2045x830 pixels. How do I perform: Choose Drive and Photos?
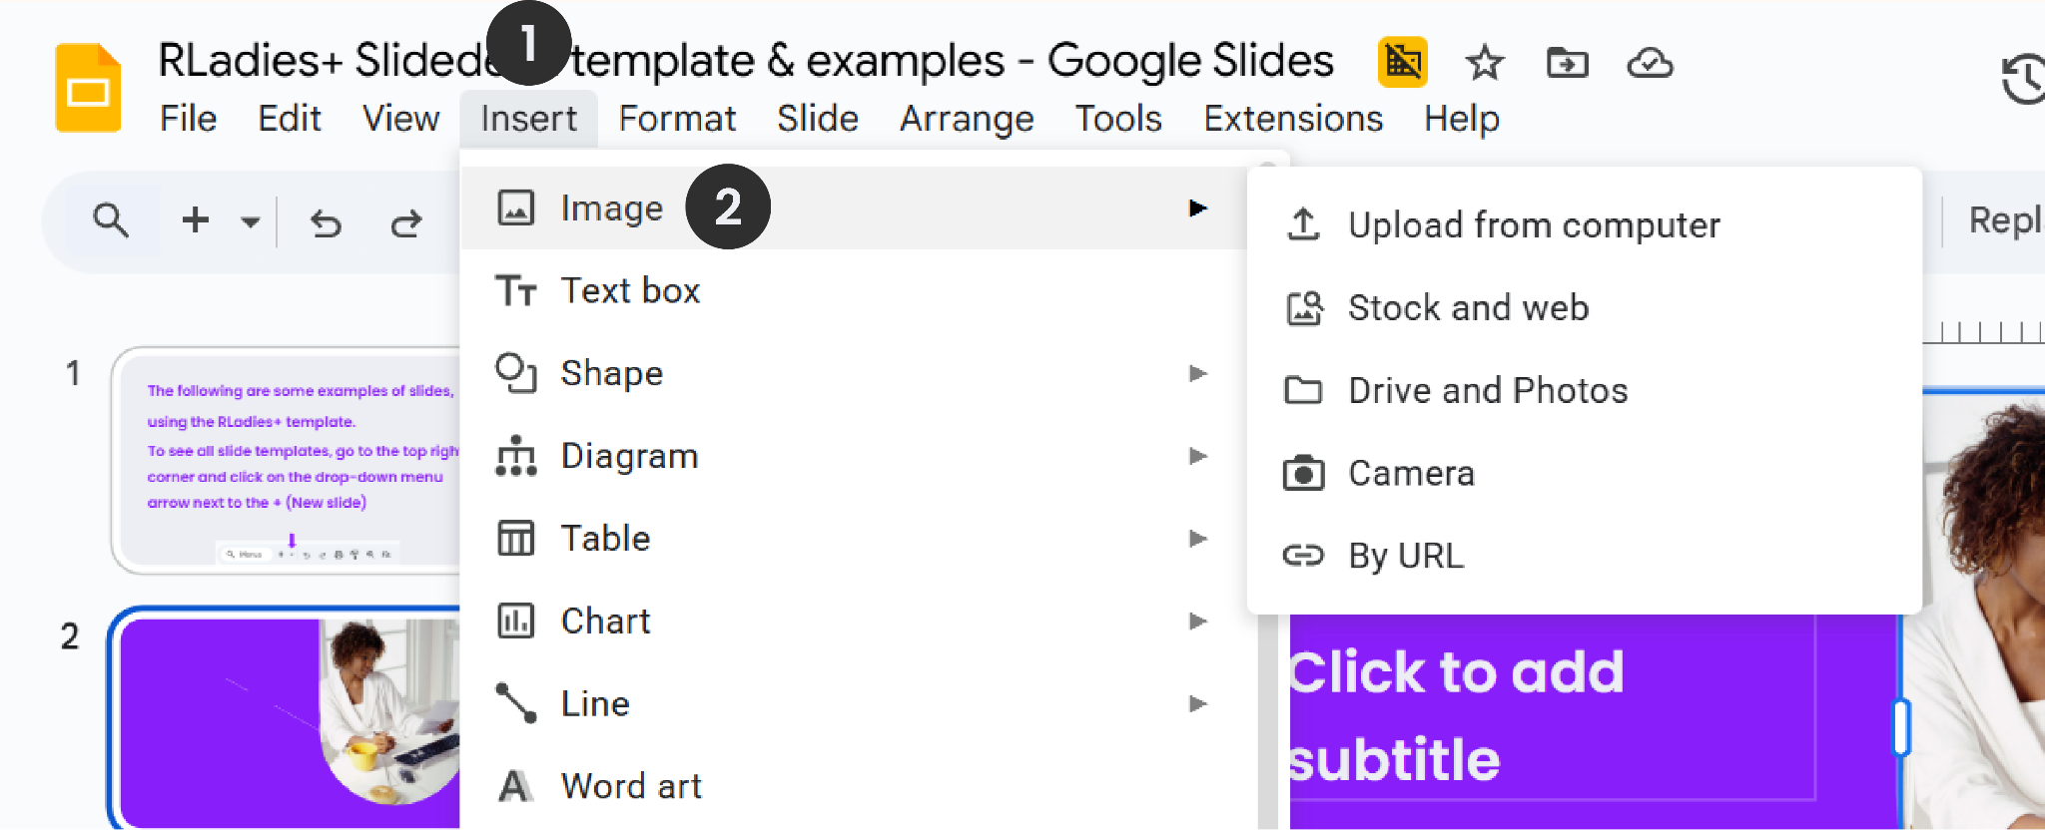1584,390
